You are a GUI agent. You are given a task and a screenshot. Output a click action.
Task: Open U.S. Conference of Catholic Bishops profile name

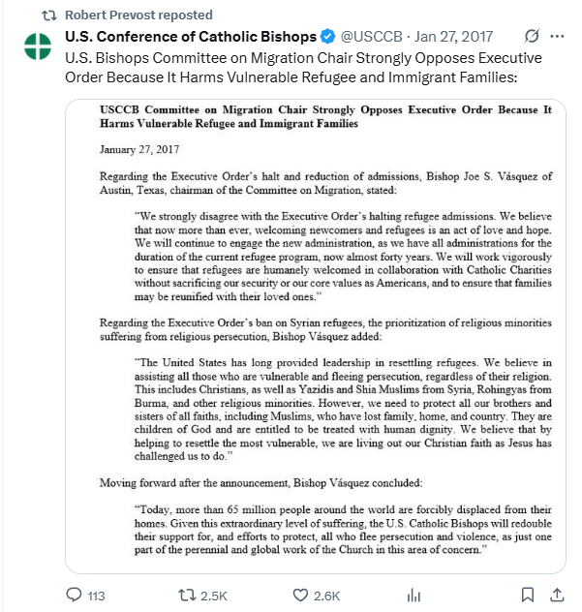(x=191, y=36)
